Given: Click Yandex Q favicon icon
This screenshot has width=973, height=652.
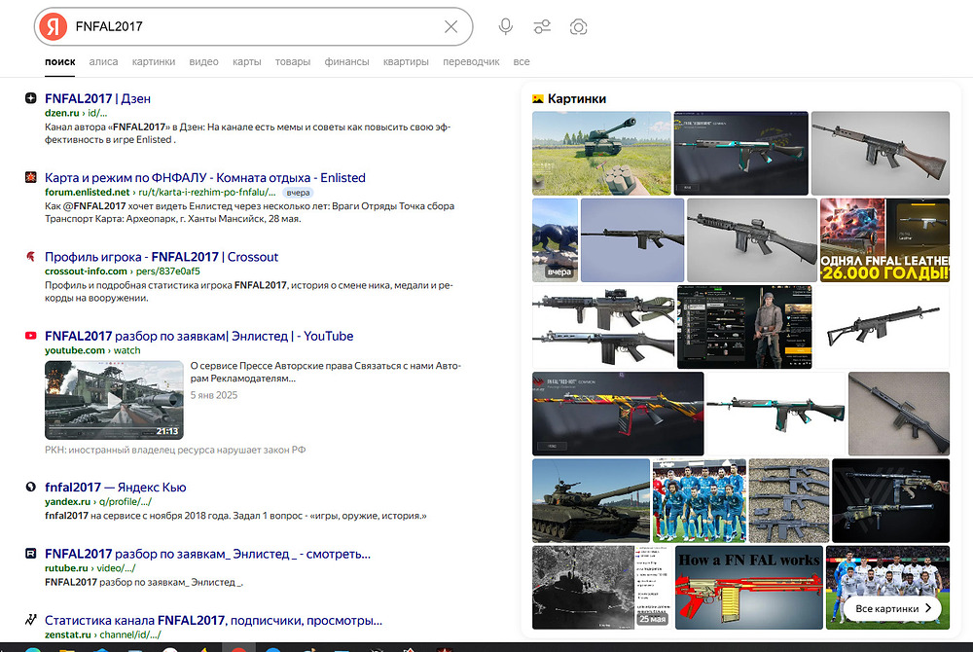Looking at the screenshot, I should point(30,487).
